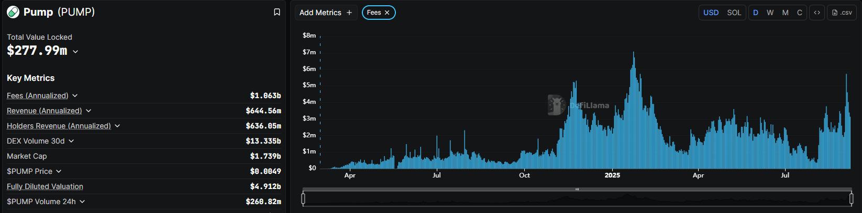Open the embed chart code icon
This screenshot has width=862, height=213.
[x=817, y=13]
